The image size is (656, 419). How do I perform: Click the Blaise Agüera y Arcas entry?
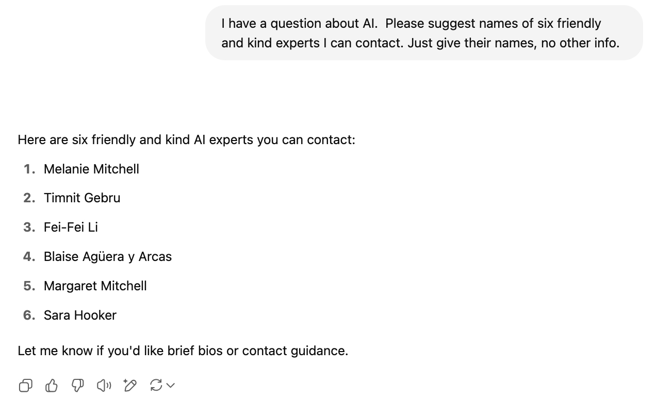pos(108,257)
